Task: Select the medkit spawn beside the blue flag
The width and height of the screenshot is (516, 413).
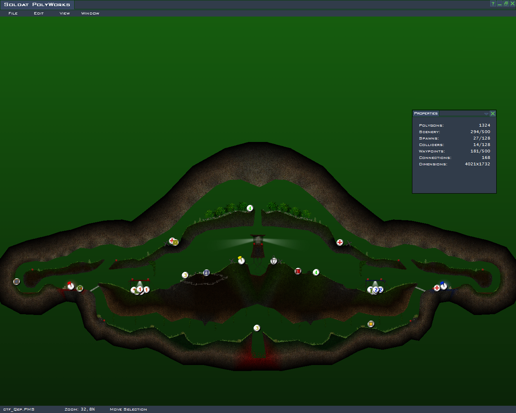Action: [x=437, y=288]
